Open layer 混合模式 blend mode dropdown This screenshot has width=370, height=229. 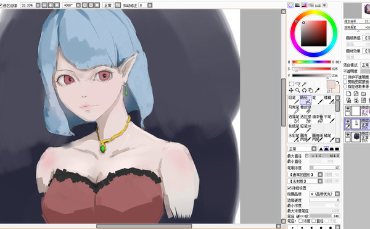point(365,65)
